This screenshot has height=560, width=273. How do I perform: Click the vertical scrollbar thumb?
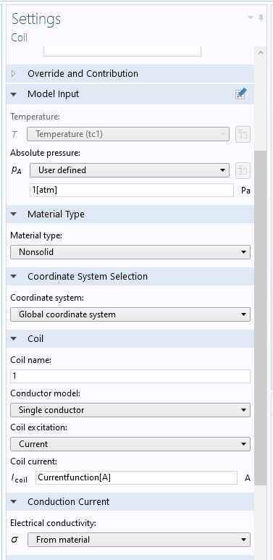tap(261, 318)
